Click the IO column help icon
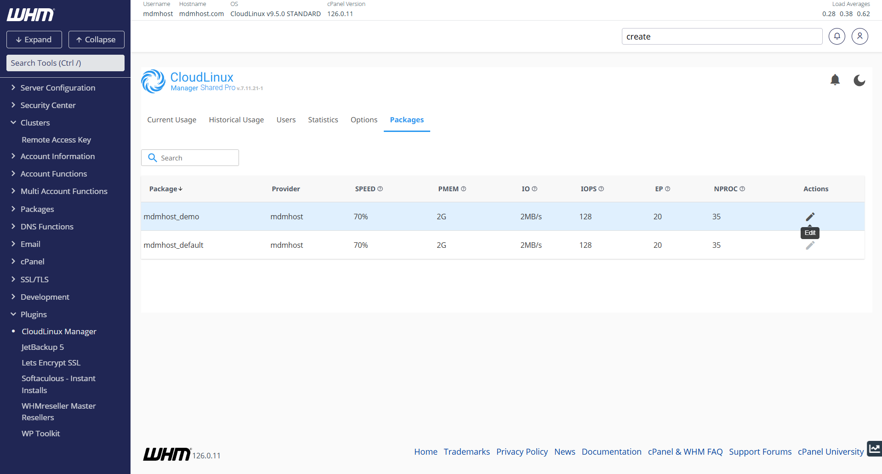This screenshot has width=882, height=474. (x=535, y=189)
